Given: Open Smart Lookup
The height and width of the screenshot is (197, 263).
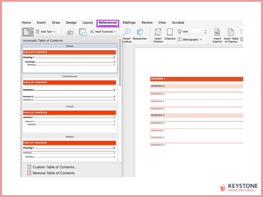Looking at the screenshot, I should [x=127, y=35].
